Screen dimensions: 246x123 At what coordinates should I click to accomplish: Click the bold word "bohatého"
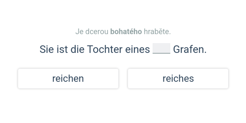tap(126, 32)
